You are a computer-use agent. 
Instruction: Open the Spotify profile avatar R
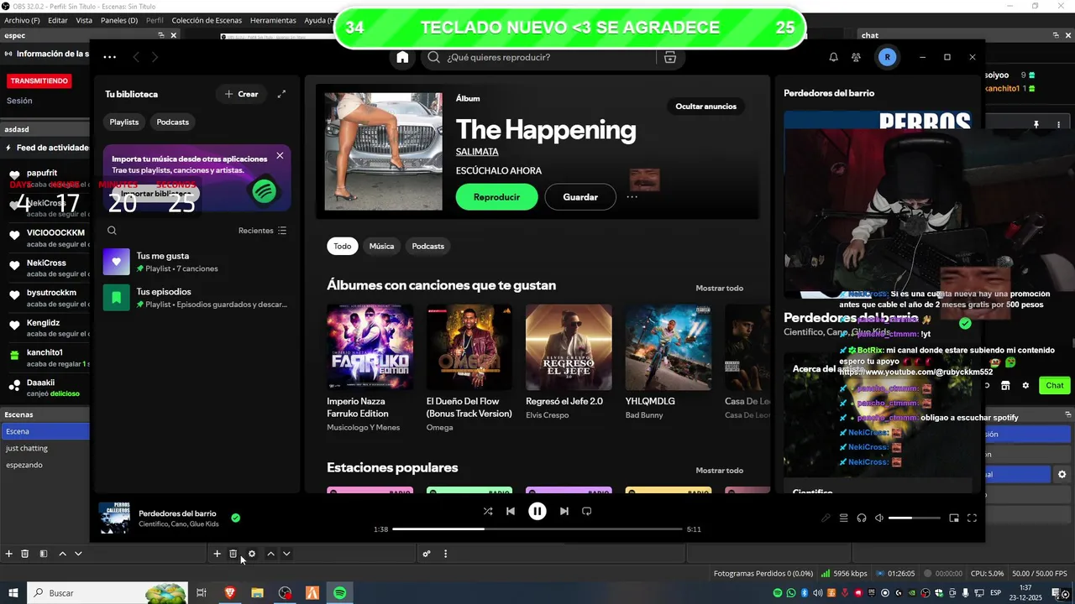[x=887, y=57]
